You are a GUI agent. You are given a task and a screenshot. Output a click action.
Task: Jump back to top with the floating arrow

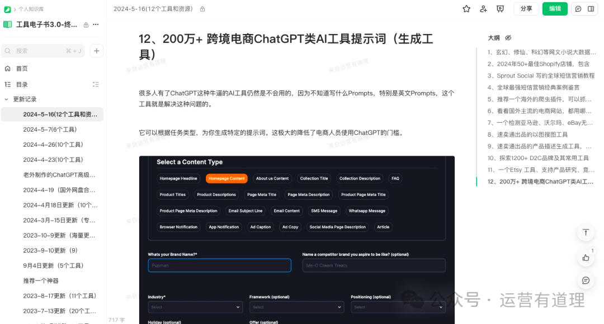point(586,233)
